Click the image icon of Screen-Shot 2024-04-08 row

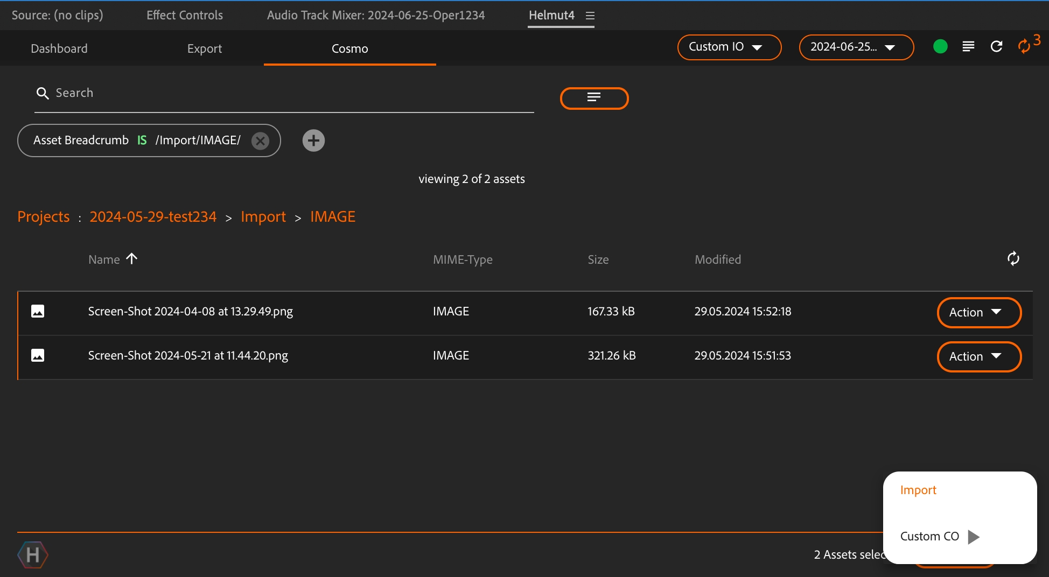tap(38, 311)
